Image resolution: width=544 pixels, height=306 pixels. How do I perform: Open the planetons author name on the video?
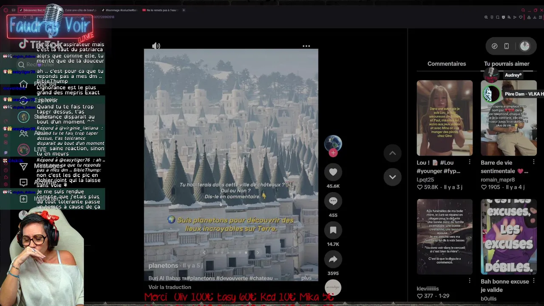click(163, 266)
